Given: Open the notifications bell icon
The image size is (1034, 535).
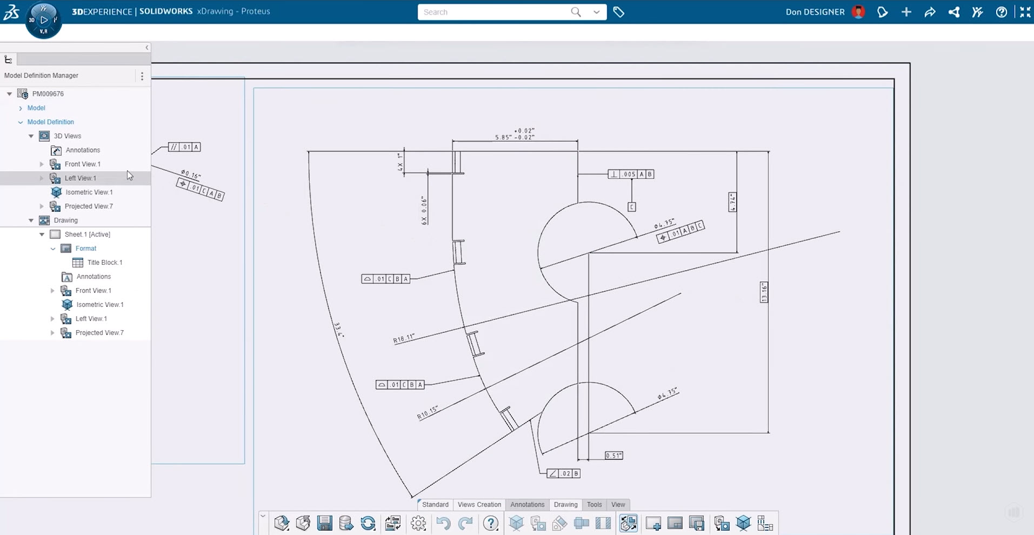Looking at the screenshot, I should click(x=882, y=12).
